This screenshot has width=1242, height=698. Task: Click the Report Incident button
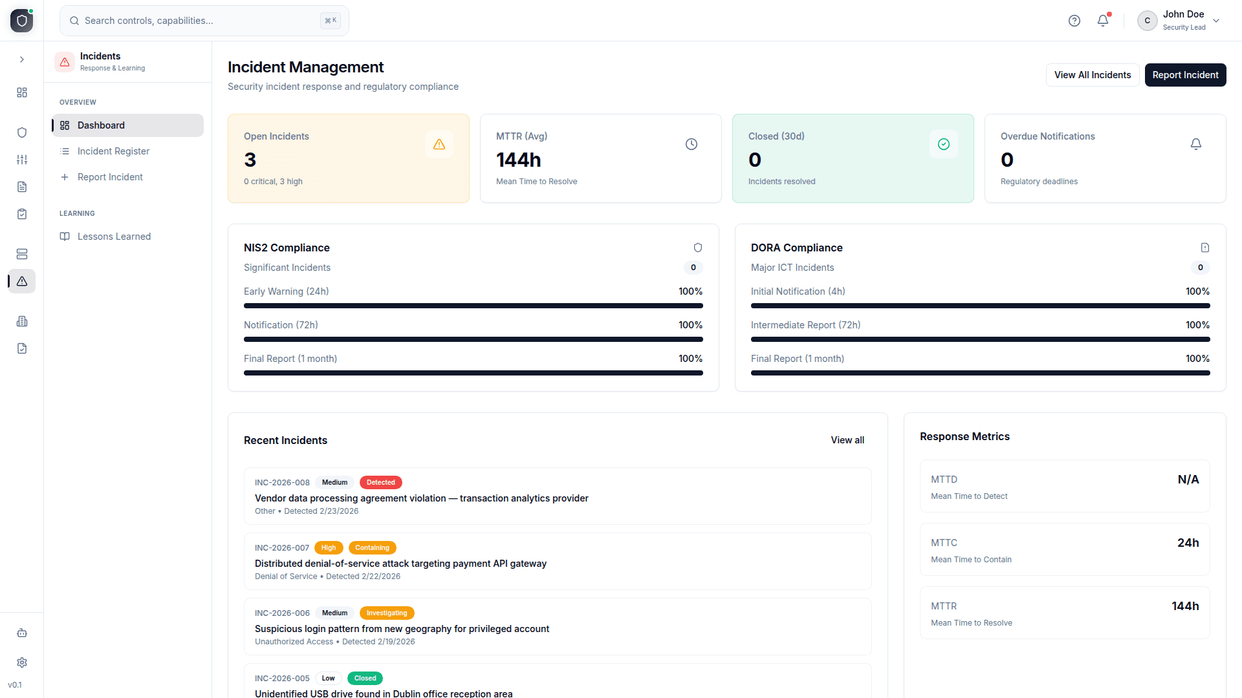click(x=1185, y=74)
